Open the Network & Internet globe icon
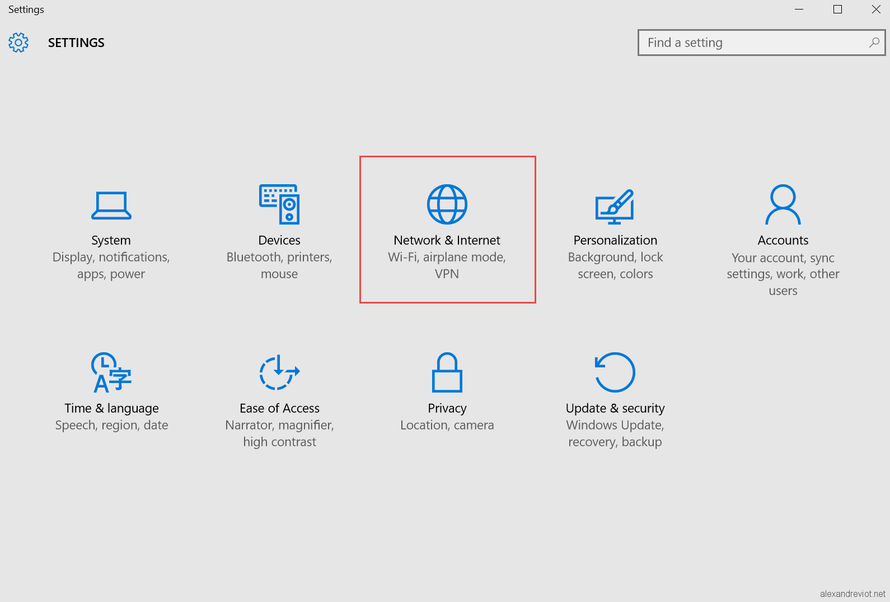This screenshot has height=602, width=890. click(x=447, y=204)
